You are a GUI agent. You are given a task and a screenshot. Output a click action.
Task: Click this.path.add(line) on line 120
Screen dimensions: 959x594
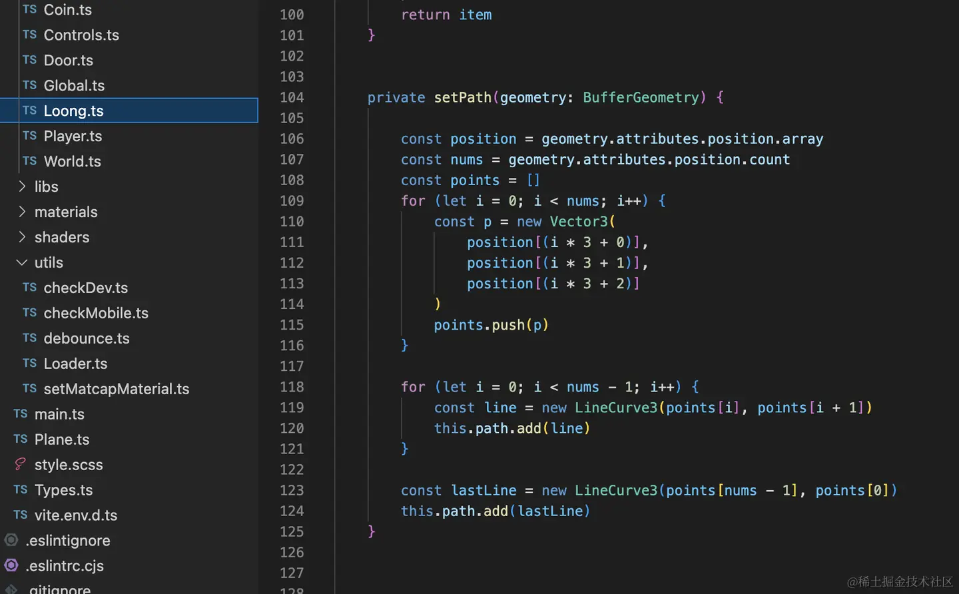coord(512,429)
